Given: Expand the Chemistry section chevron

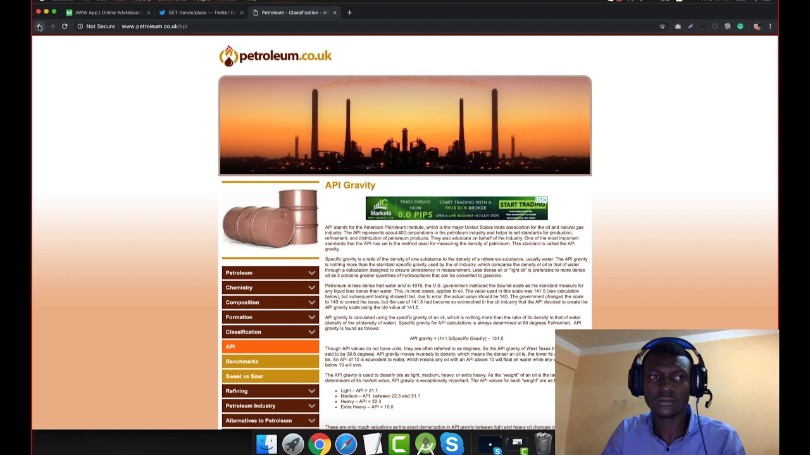Looking at the screenshot, I should 311,288.
